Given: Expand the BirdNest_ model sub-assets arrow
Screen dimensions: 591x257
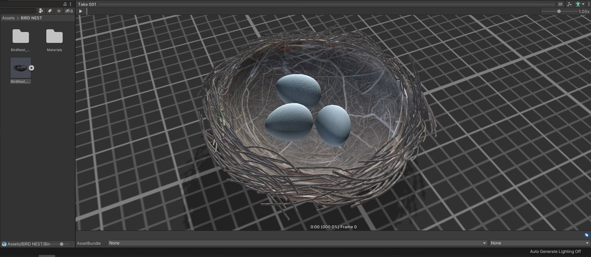Looking at the screenshot, I should click(31, 68).
